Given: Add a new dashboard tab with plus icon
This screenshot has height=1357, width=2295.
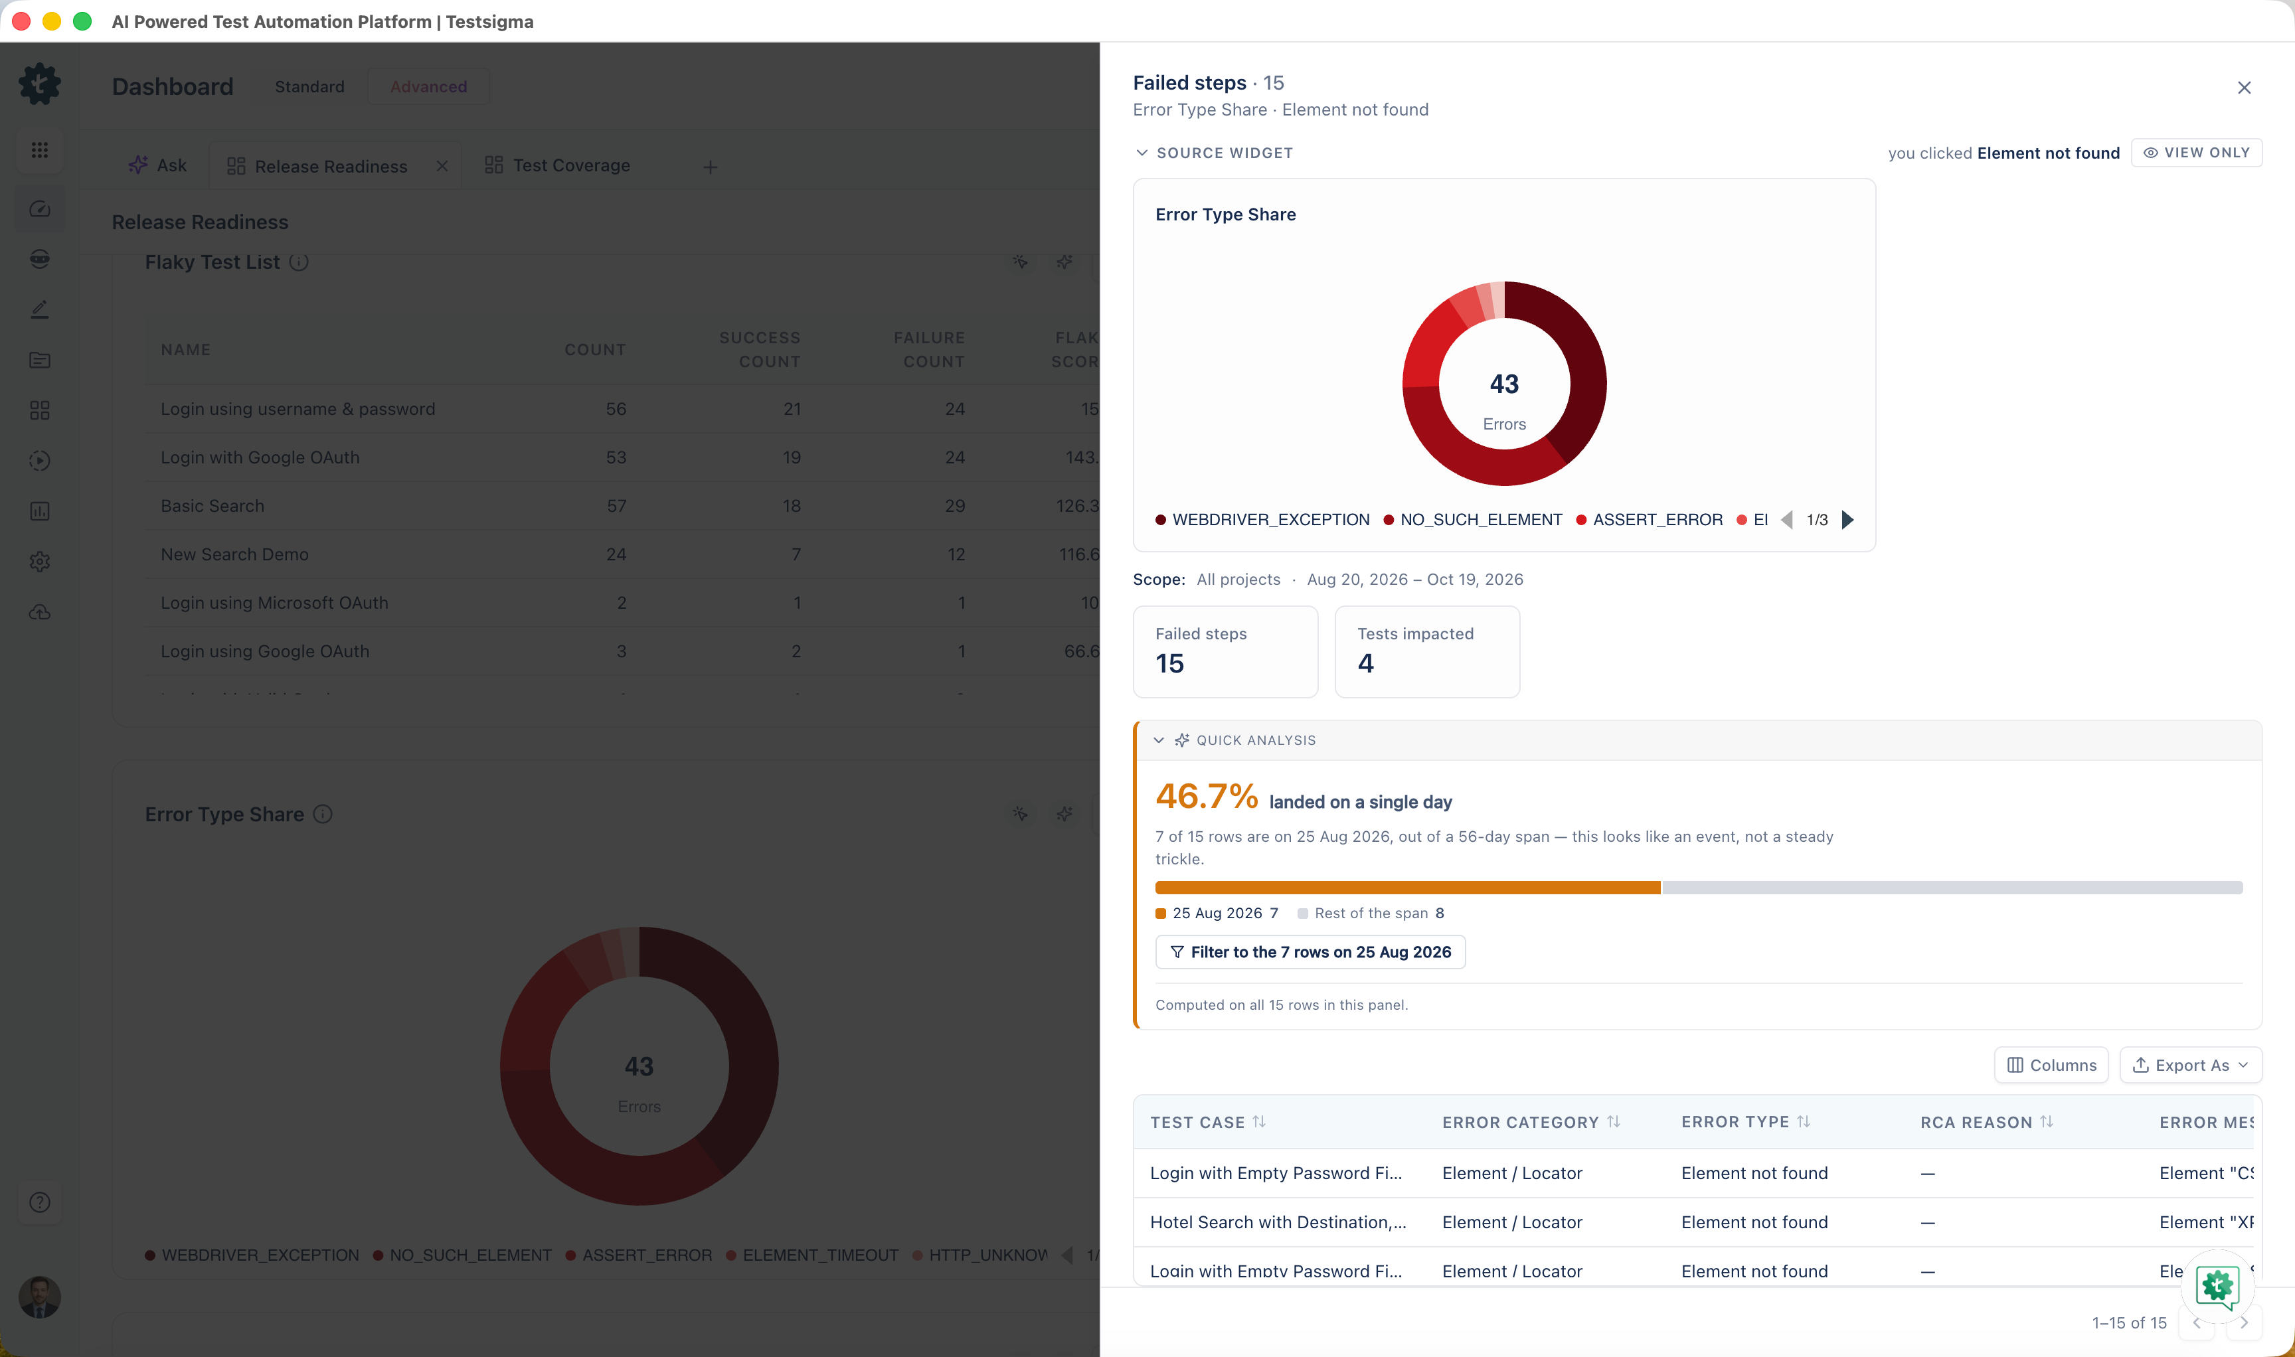Looking at the screenshot, I should tap(711, 167).
